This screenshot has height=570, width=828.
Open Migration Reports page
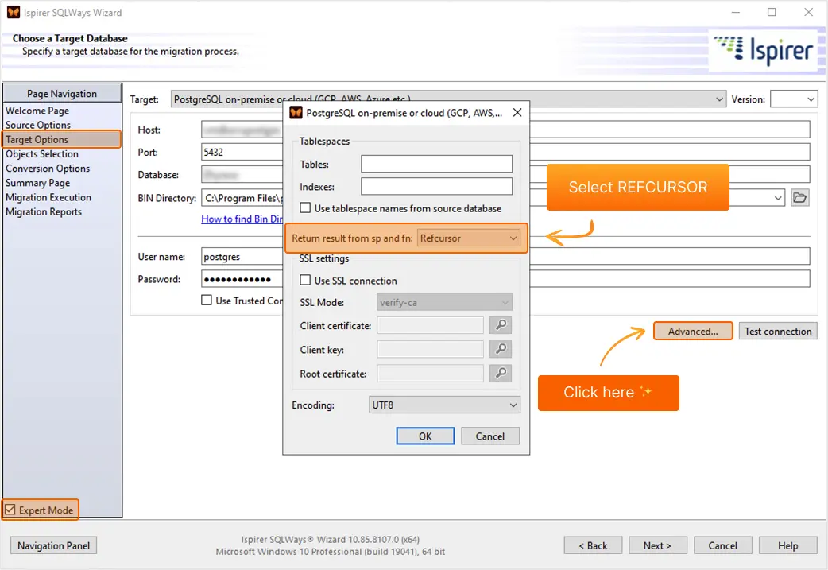coord(43,211)
